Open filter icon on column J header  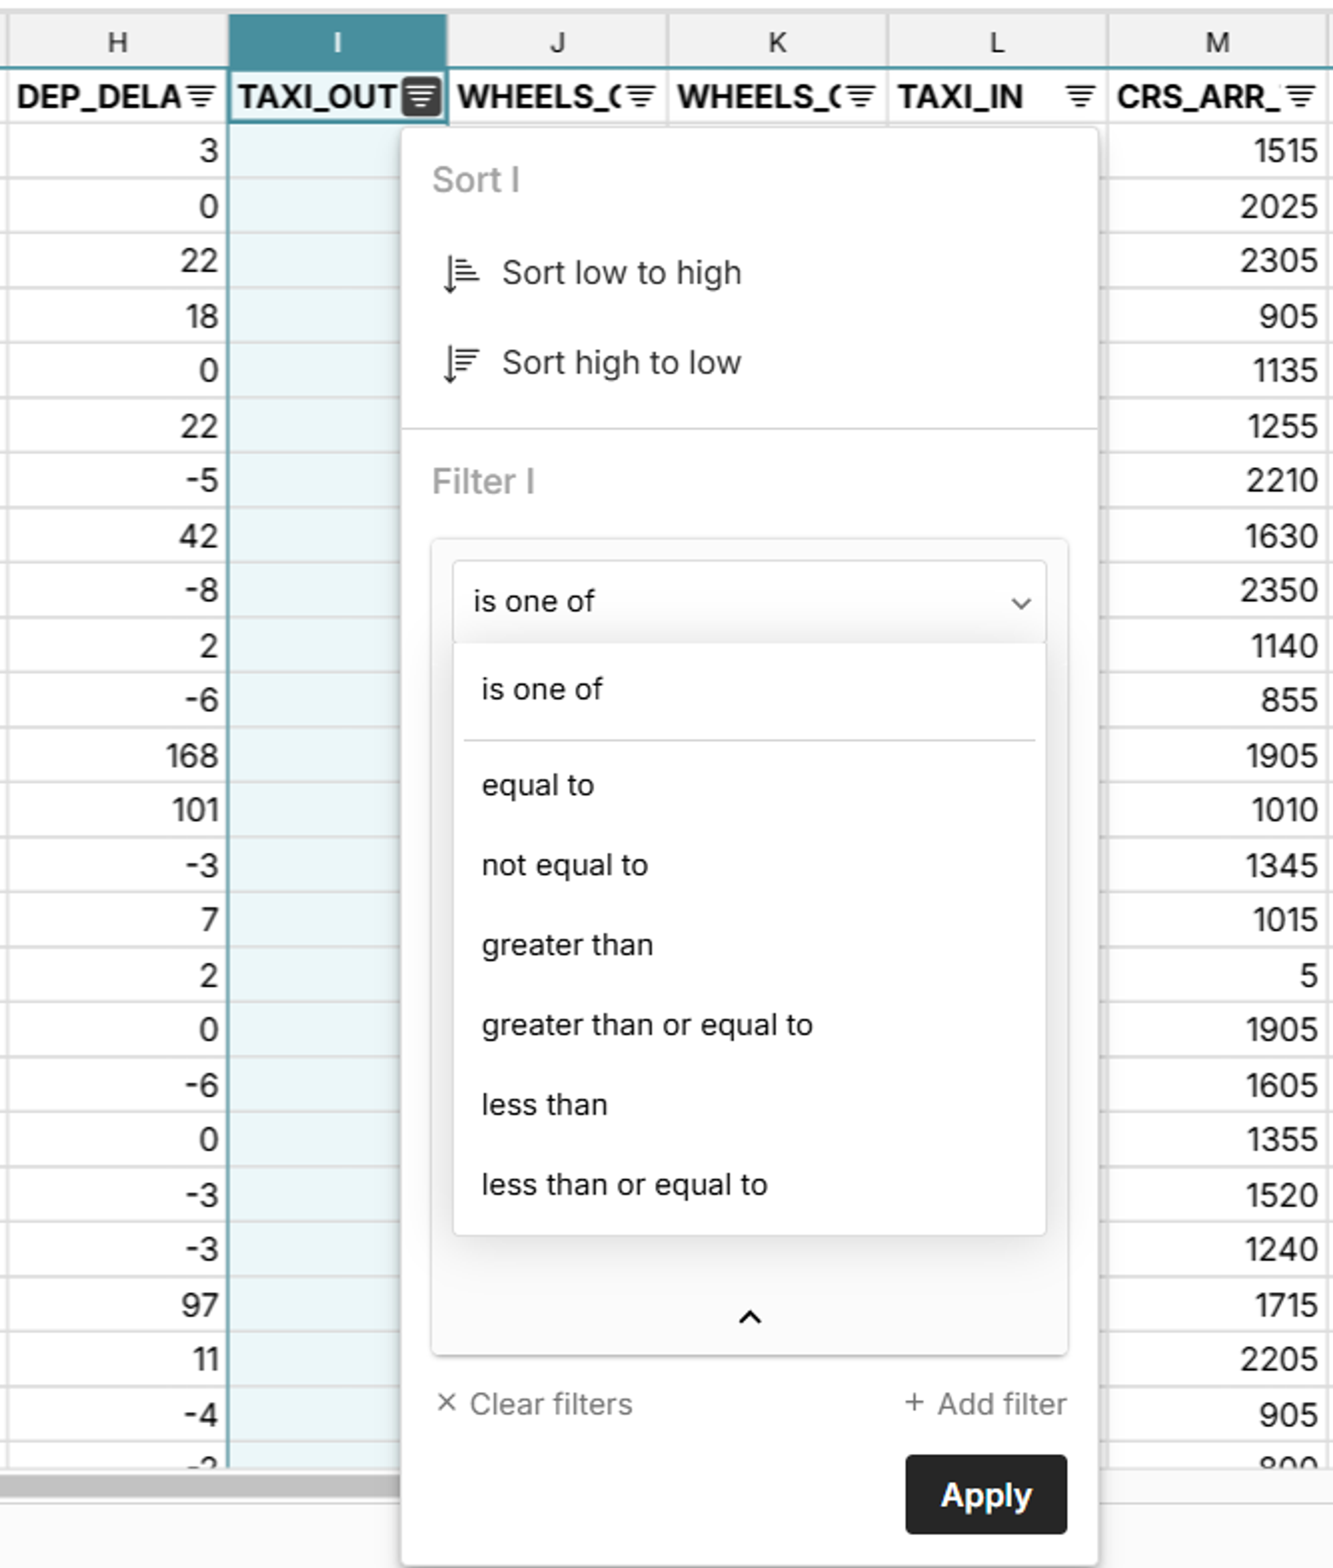(641, 97)
